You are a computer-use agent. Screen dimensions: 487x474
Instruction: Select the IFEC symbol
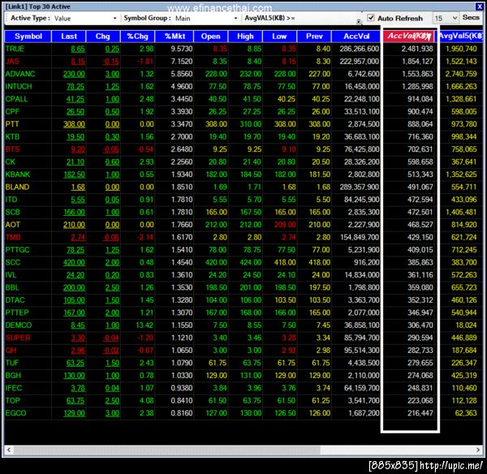click(14, 388)
